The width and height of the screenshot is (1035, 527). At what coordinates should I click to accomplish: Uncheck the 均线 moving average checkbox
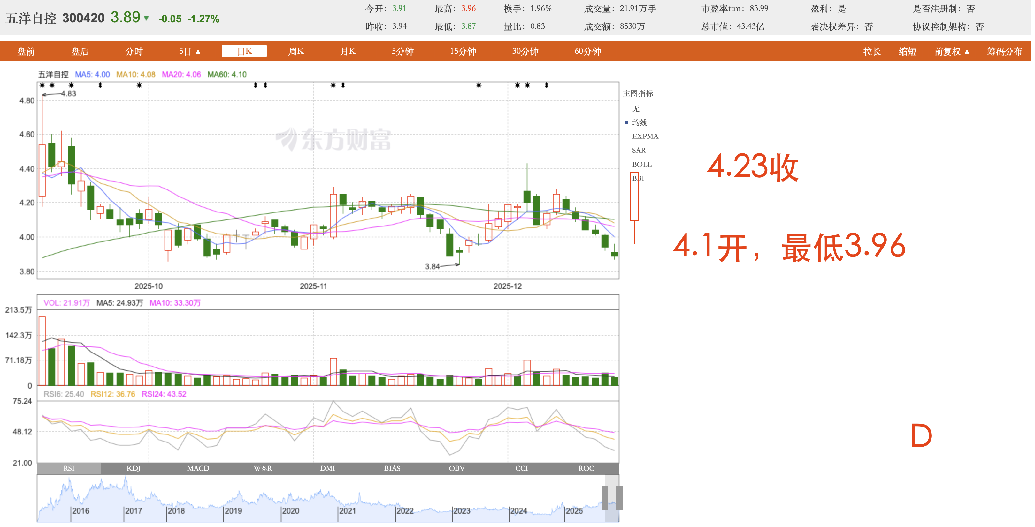[626, 122]
